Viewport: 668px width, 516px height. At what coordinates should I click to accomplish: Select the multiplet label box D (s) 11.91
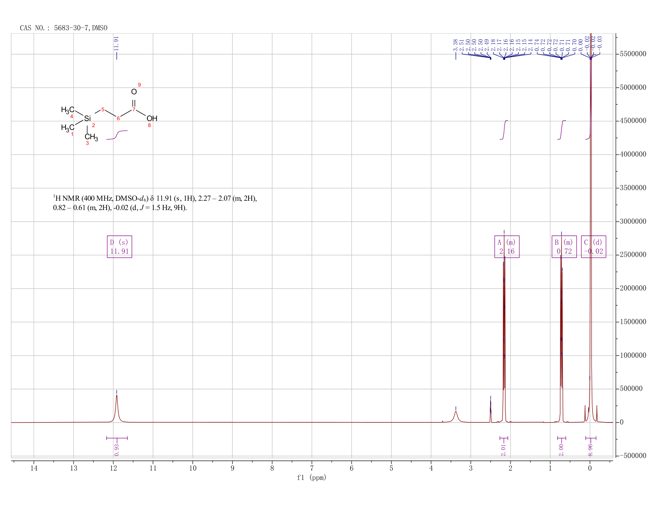pos(119,246)
